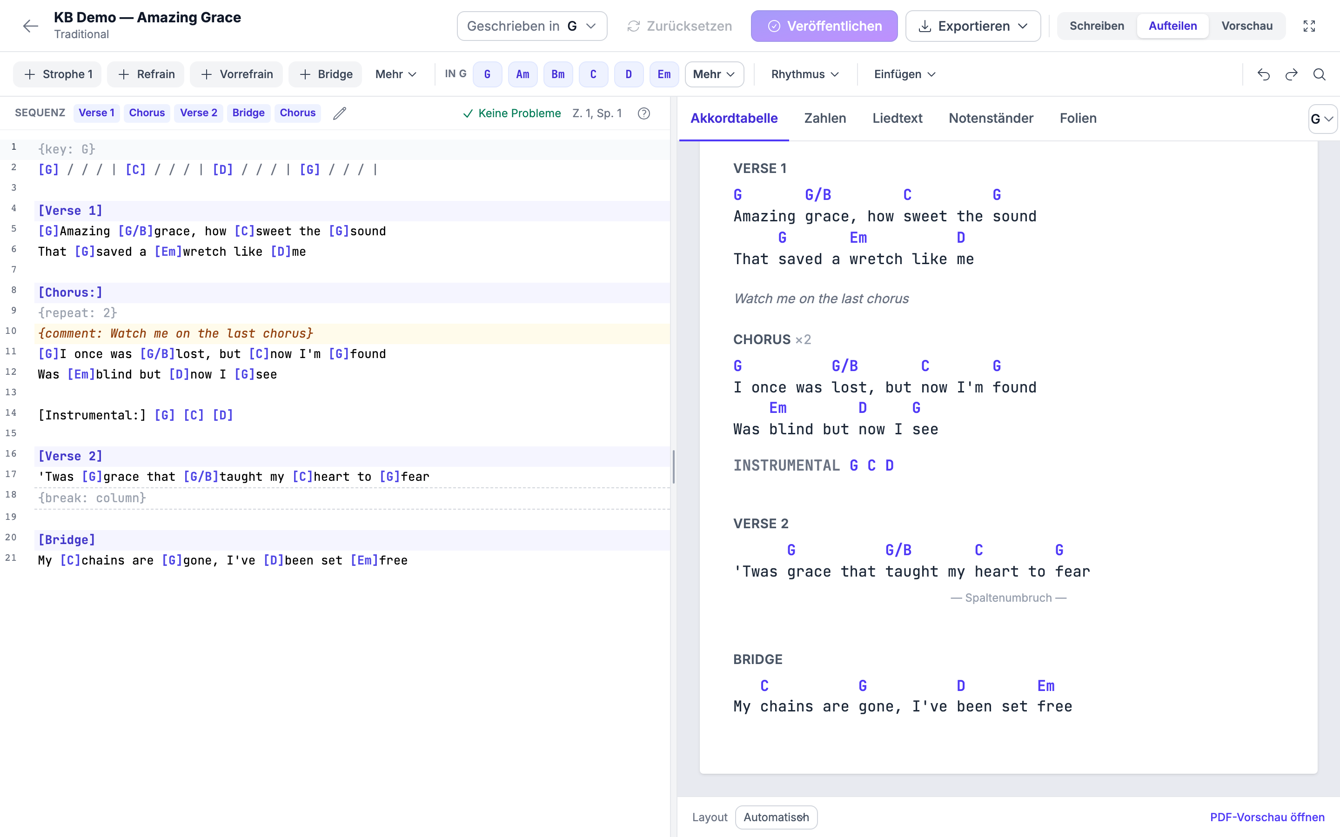Edit sequence with the pencil icon
The width and height of the screenshot is (1340, 837).
click(x=340, y=113)
